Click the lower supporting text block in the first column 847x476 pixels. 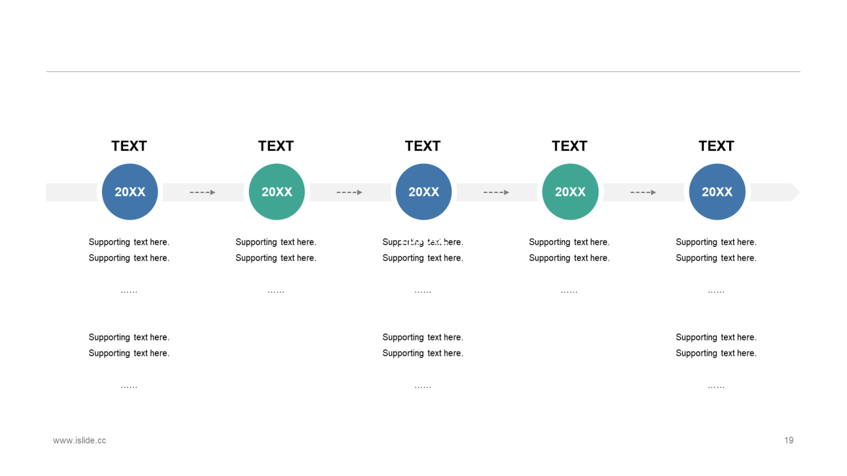coord(129,345)
